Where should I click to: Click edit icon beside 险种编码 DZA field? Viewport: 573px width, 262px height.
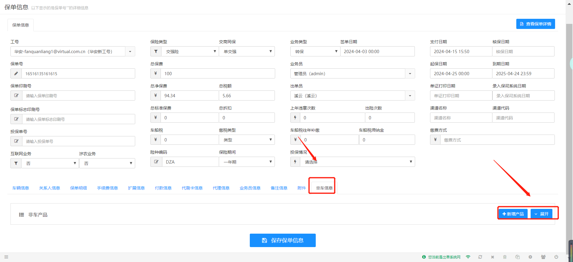coord(156,162)
